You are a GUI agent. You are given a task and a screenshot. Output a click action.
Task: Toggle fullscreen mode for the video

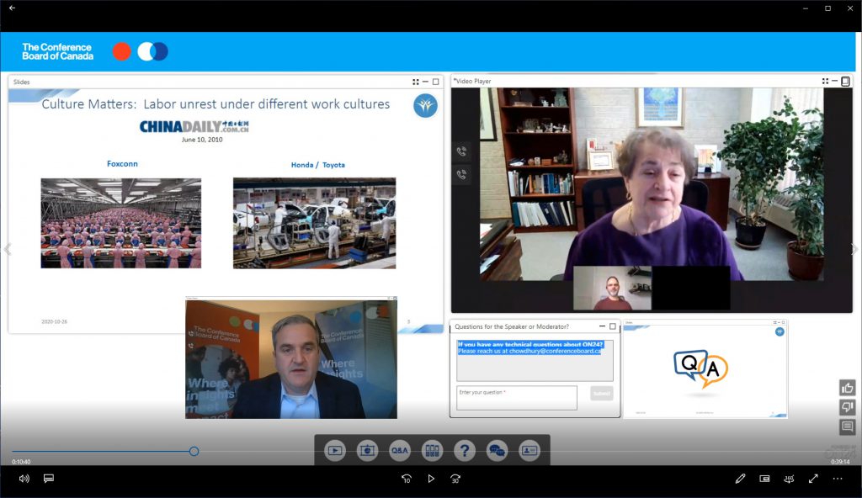(x=813, y=479)
